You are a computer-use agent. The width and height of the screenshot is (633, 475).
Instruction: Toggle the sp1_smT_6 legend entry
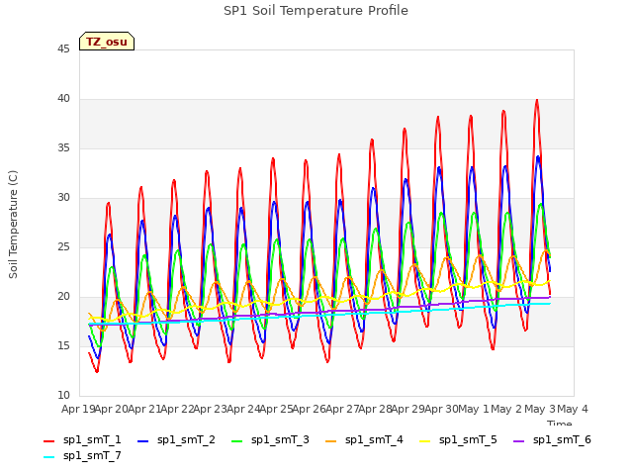(552, 439)
